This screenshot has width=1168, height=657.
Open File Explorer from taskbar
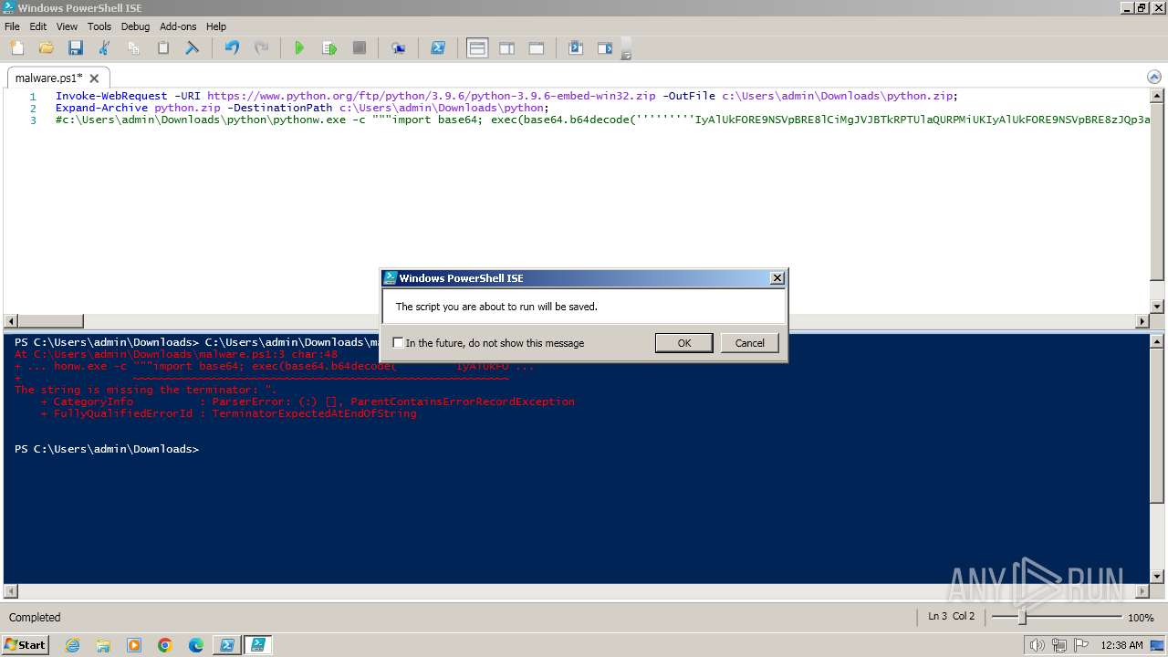pyautogui.click(x=103, y=645)
